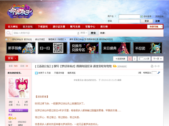
Task: Open the customer service center menu
Action: 90,27
